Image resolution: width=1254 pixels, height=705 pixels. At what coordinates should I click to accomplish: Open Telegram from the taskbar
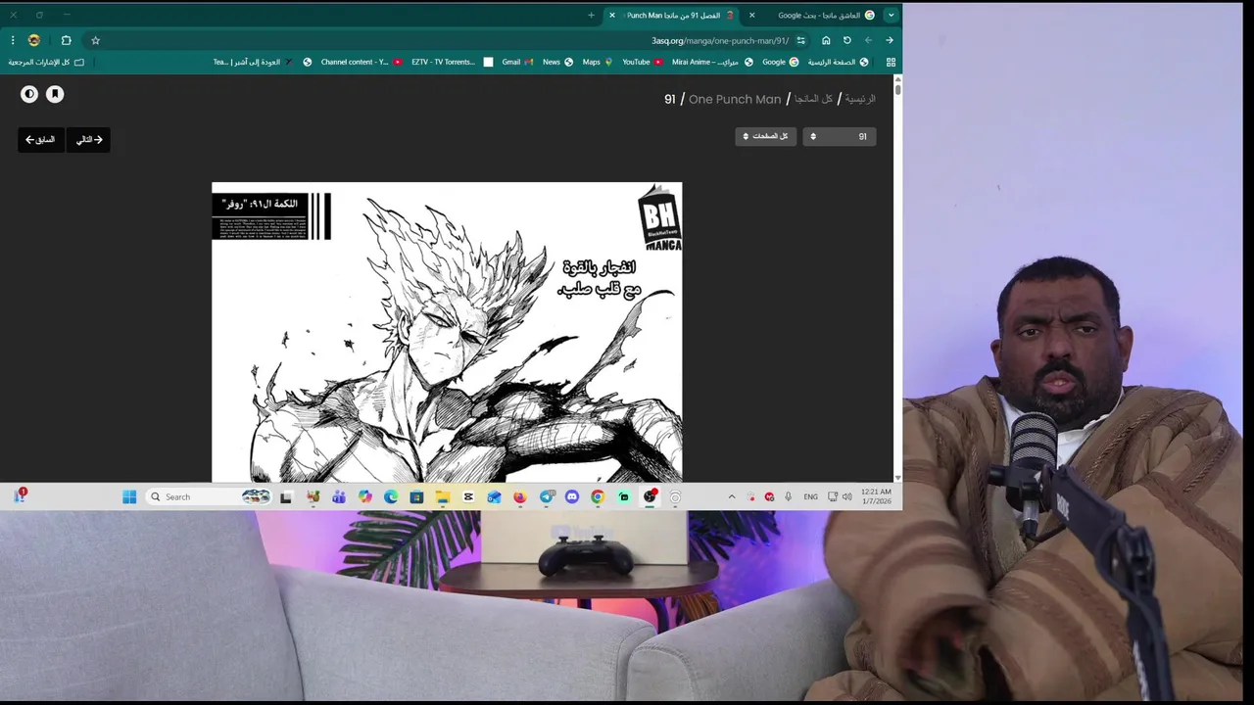(547, 497)
